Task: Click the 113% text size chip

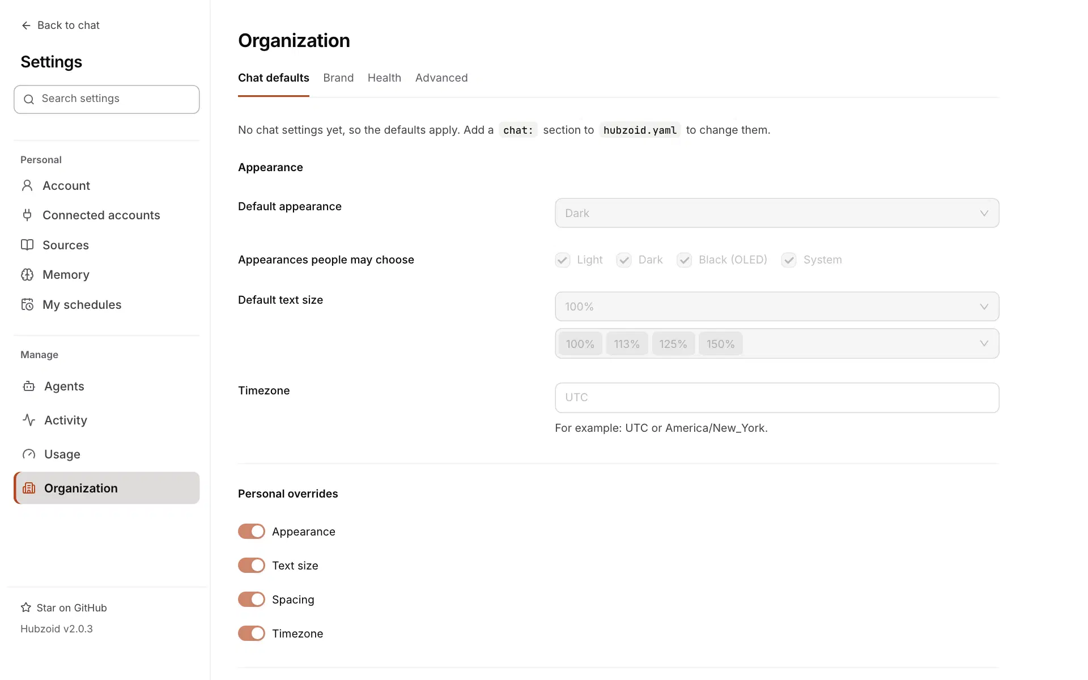Action: (627, 344)
